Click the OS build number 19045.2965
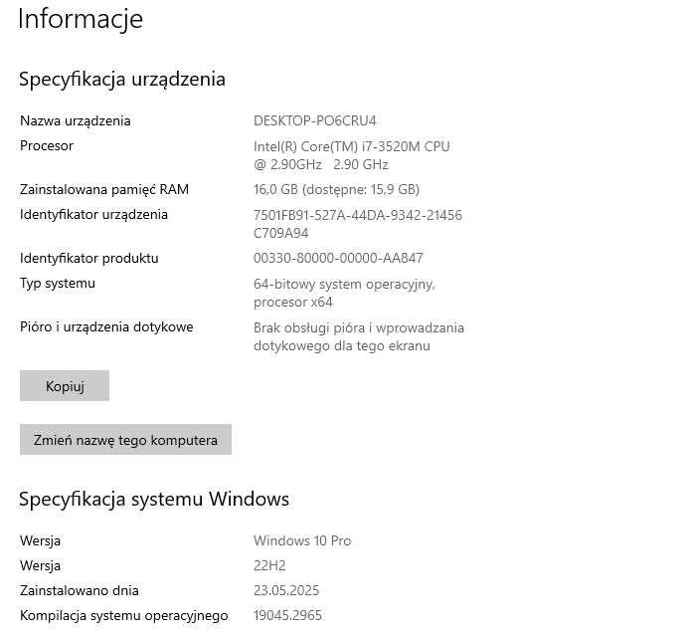Image resolution: width=690 pixels, height=632 pixels. 287,616
